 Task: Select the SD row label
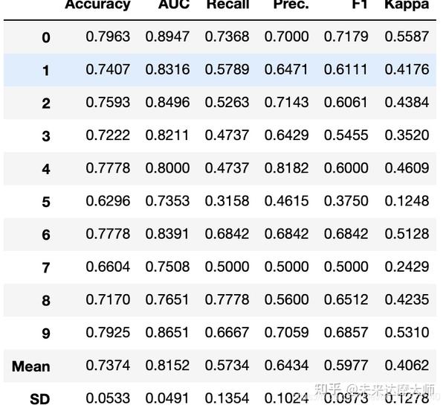click(40, 399)
